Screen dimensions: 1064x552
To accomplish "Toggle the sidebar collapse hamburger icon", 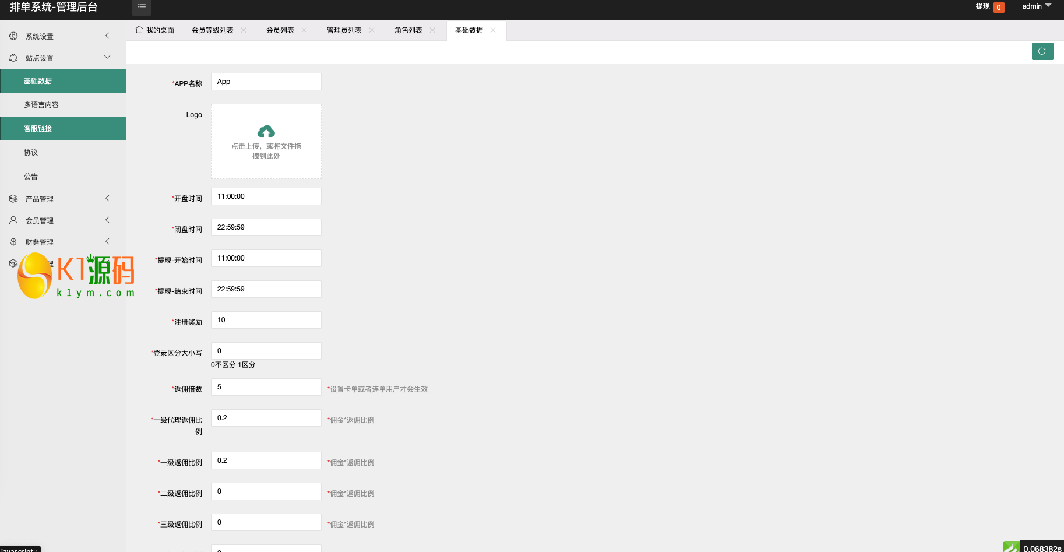I will (142, 7).
